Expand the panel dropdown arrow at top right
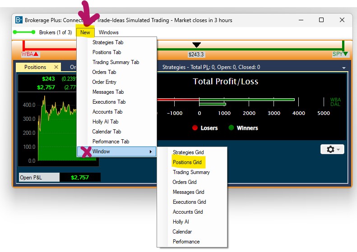The height and width of the screenshot is (252, 357). (x=344, y=68)
